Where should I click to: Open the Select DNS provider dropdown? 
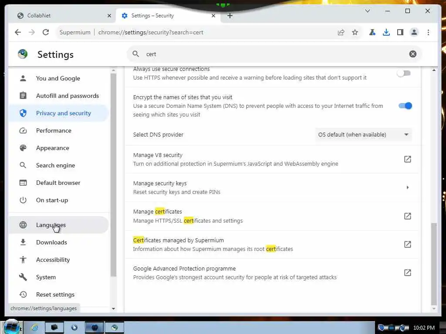[x=363, y=135]
